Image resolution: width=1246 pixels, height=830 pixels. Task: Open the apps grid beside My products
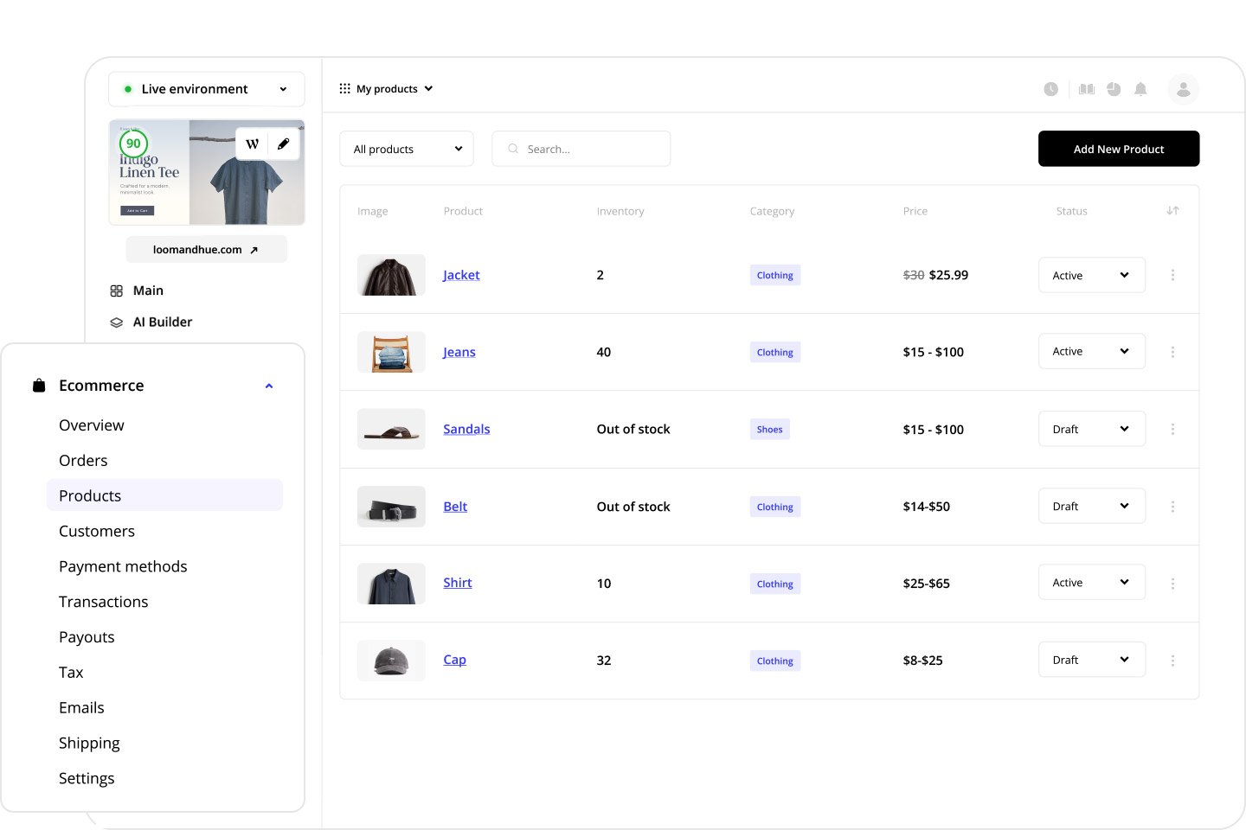point(344,88)
